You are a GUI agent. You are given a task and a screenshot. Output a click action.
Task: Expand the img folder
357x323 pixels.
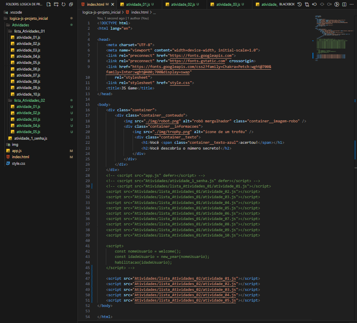click(x=15, y=145)
